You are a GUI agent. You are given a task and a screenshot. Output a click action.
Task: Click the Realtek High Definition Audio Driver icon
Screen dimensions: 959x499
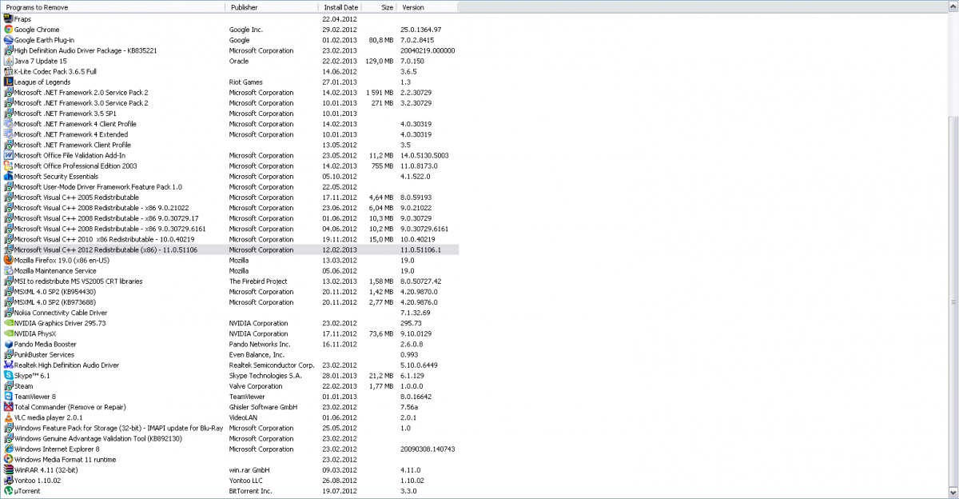(8, 365)
